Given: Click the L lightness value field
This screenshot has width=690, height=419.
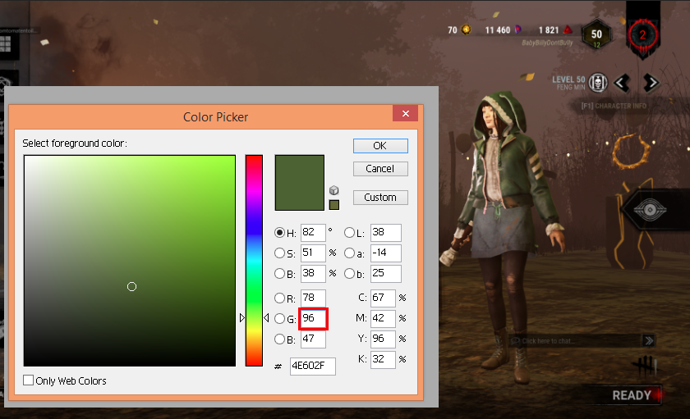Looking at the screenshot, I should point(386,232).
